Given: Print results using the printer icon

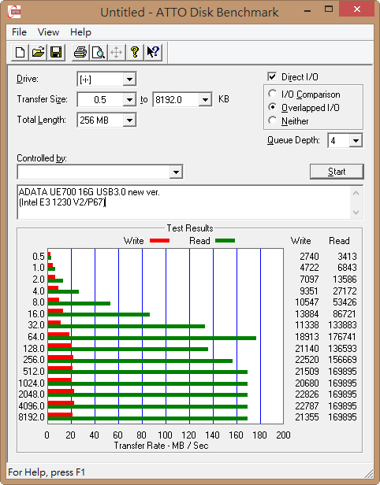Looking at the screenshot, I should (80, 52).
